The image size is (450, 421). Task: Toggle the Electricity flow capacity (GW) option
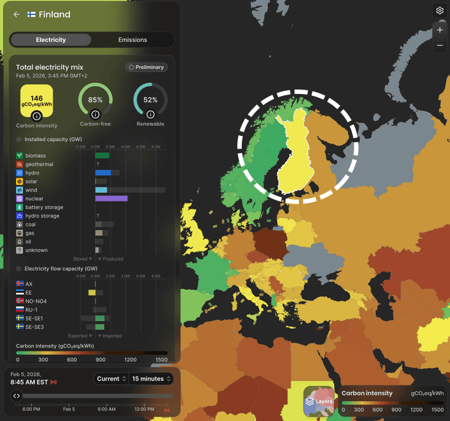click(x=19, y=268)
